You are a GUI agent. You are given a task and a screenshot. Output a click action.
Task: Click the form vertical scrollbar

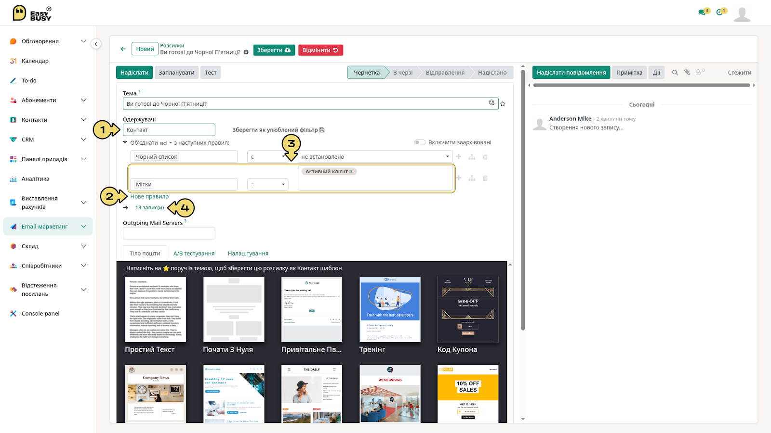(523, 200)
